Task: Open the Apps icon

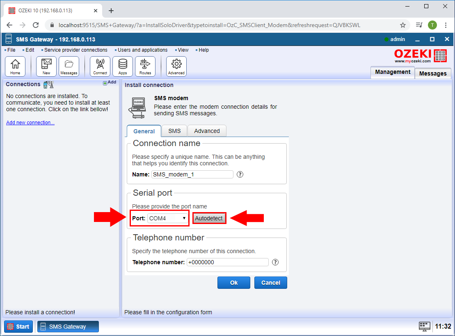Action: [x=122, y=66]
